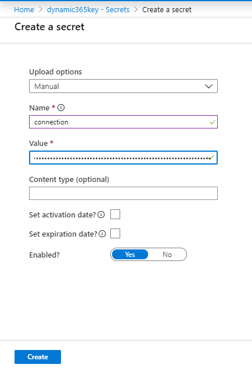This screenshot has height=368, width=252.
Task: Tick the Set expiration date checkbox
Action: tap(115, 234)
